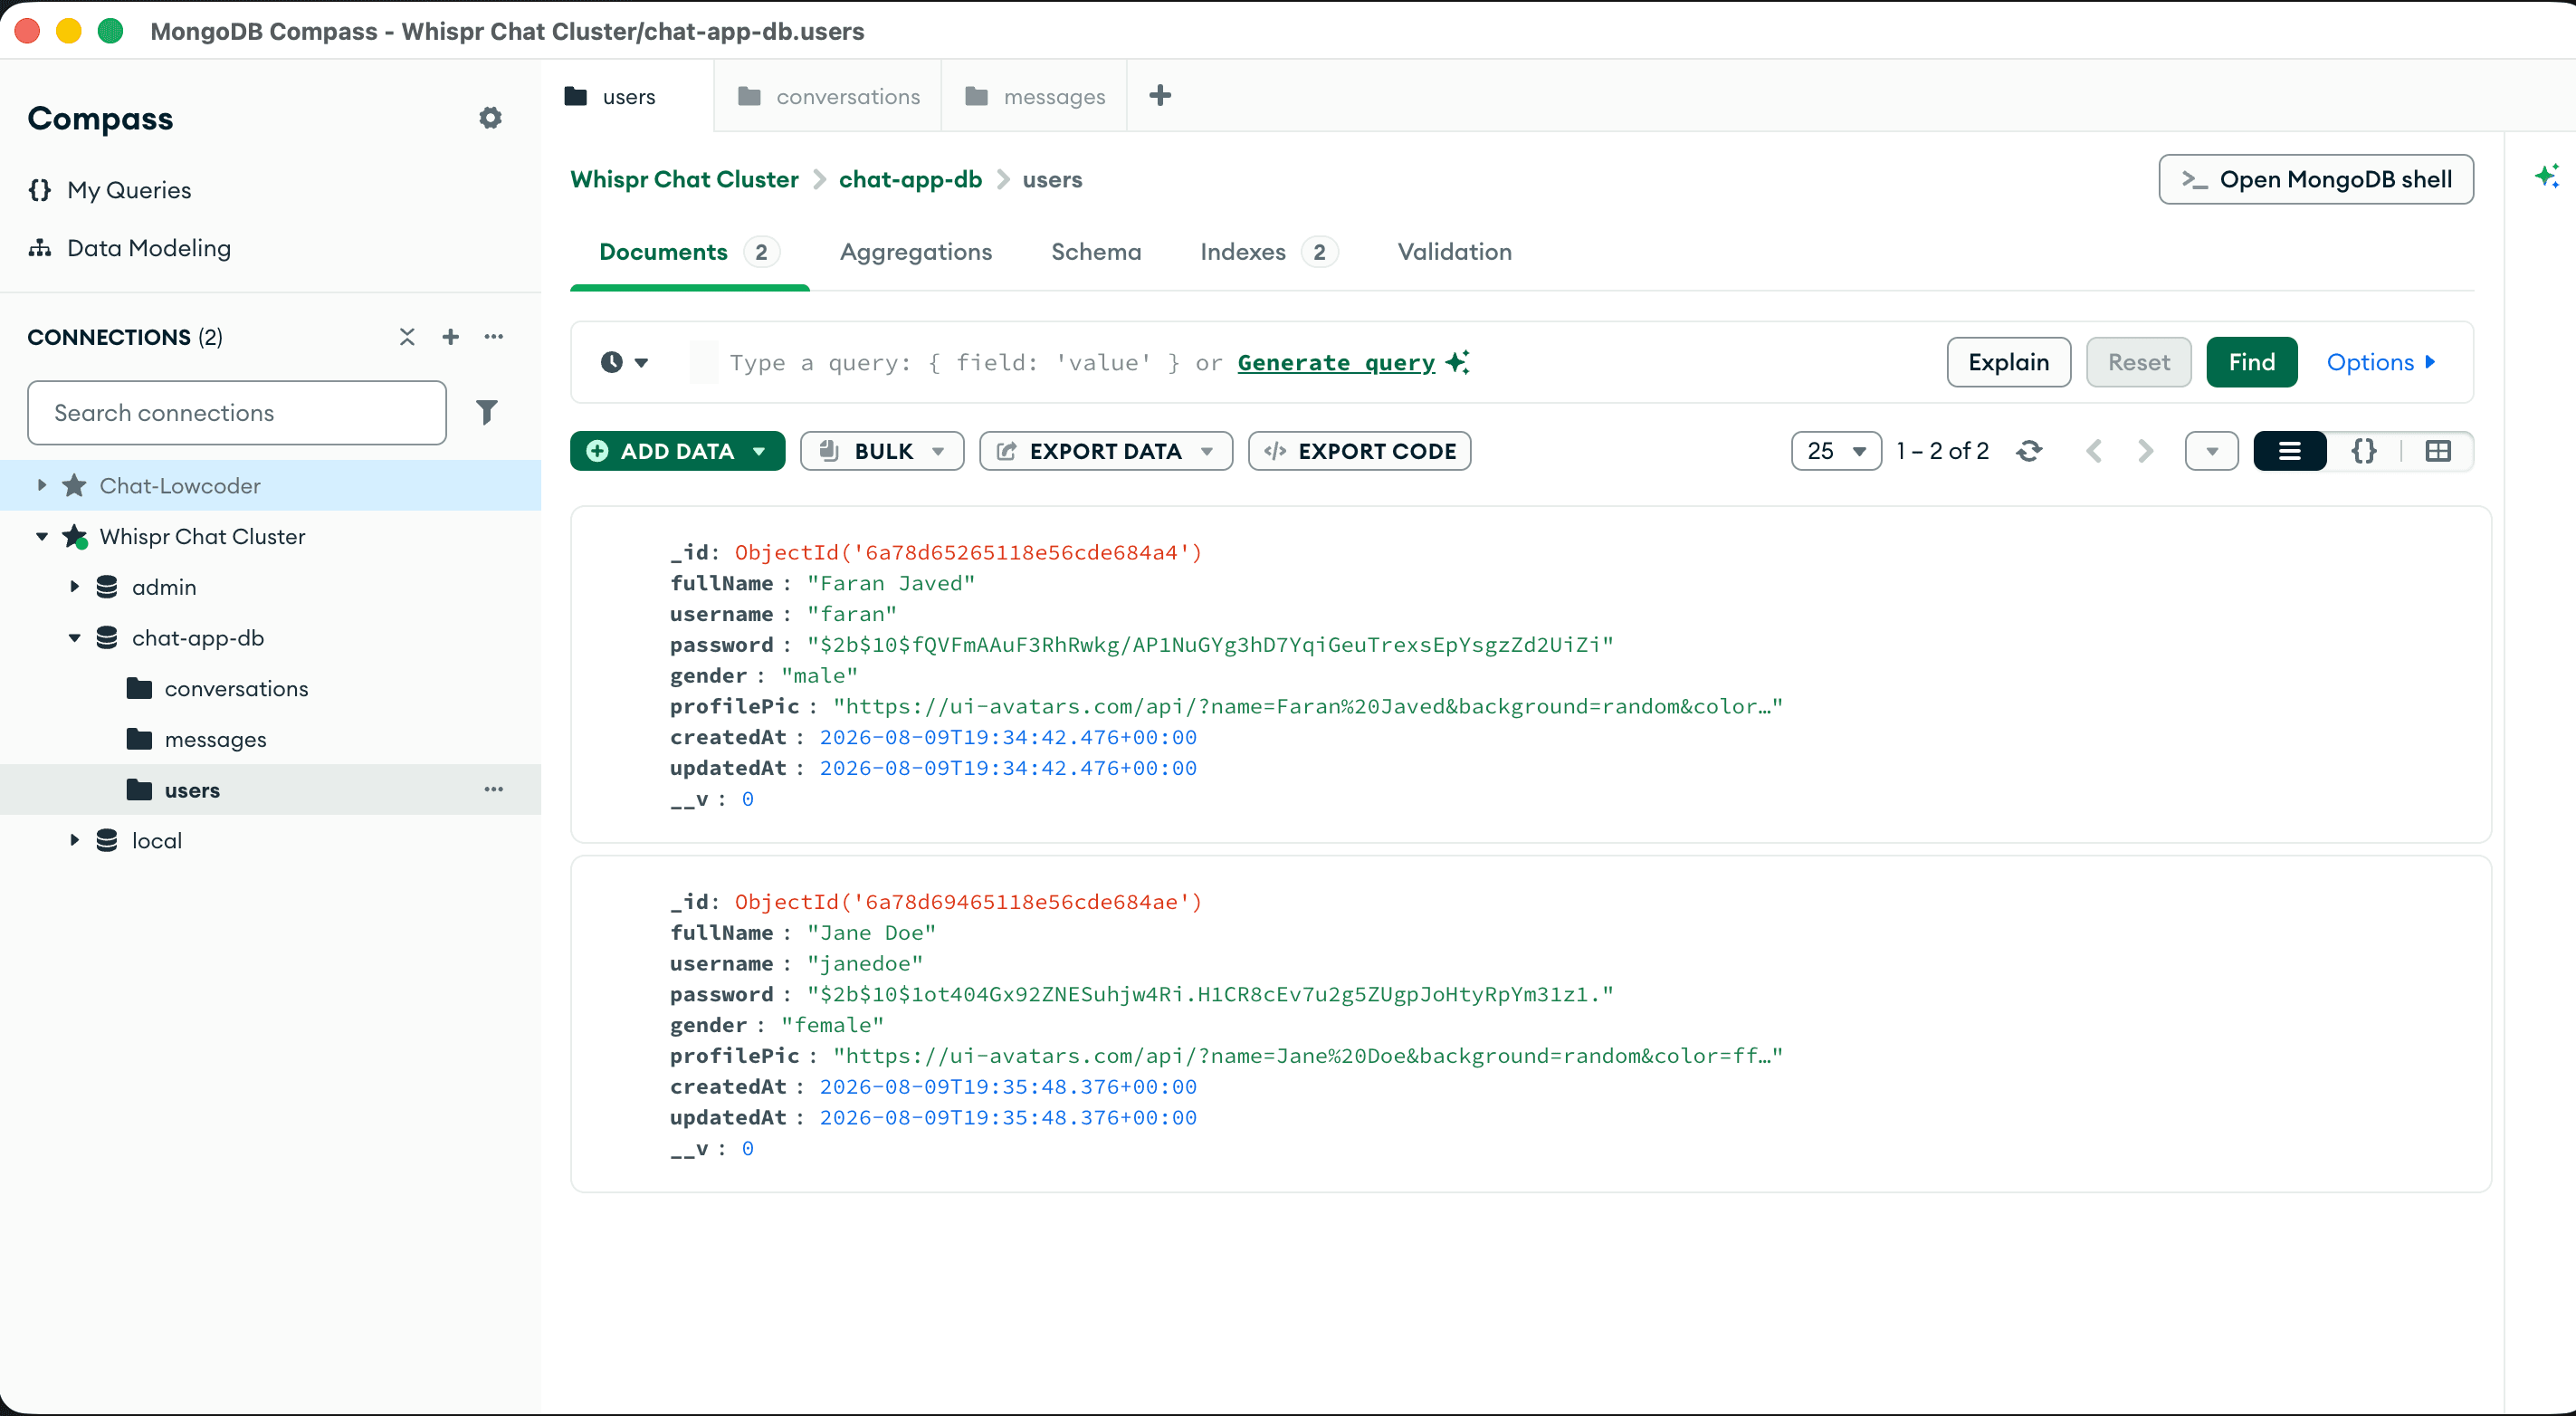The width and height of the screenshot is (2576, 1416).
Task: Select the Documents tab
Action: [x=689, y=252]
